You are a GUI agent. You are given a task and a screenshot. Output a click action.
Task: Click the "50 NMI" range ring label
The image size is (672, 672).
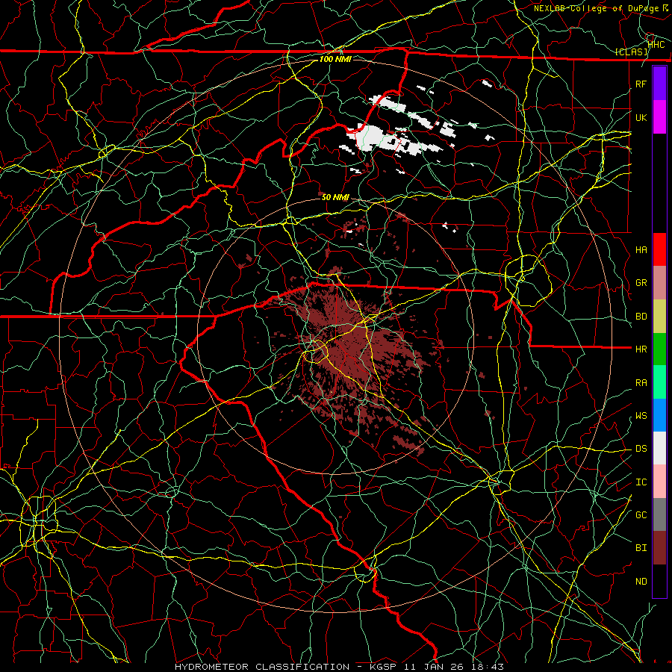coord(335,197)
